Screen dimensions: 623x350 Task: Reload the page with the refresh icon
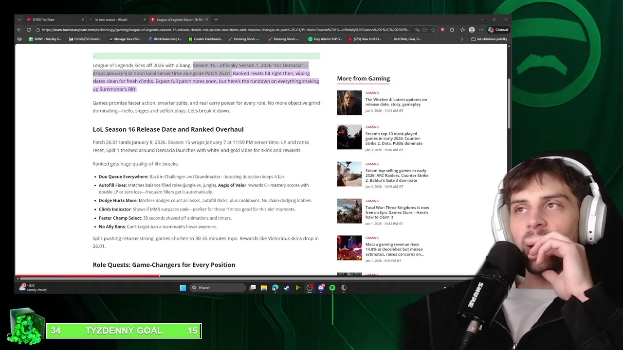point(29,30)
